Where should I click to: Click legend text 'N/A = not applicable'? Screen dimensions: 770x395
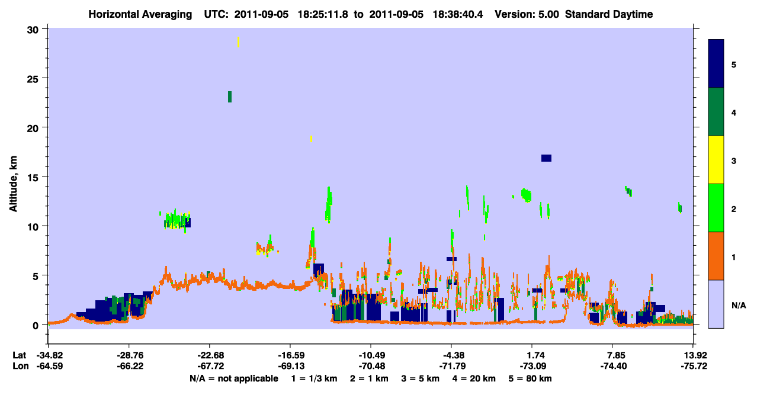(x=233, y=378)
